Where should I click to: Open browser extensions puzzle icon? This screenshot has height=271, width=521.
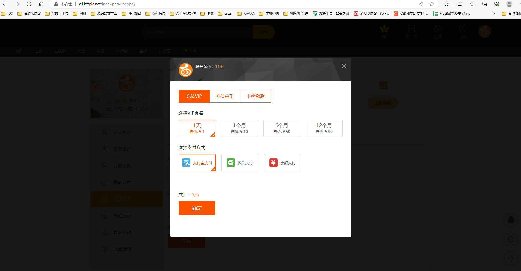click(446, 4)
